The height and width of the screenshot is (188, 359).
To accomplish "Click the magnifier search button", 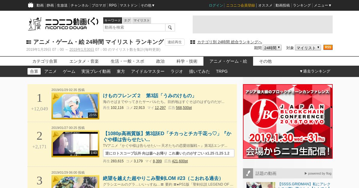I will [x=170, y=27].
